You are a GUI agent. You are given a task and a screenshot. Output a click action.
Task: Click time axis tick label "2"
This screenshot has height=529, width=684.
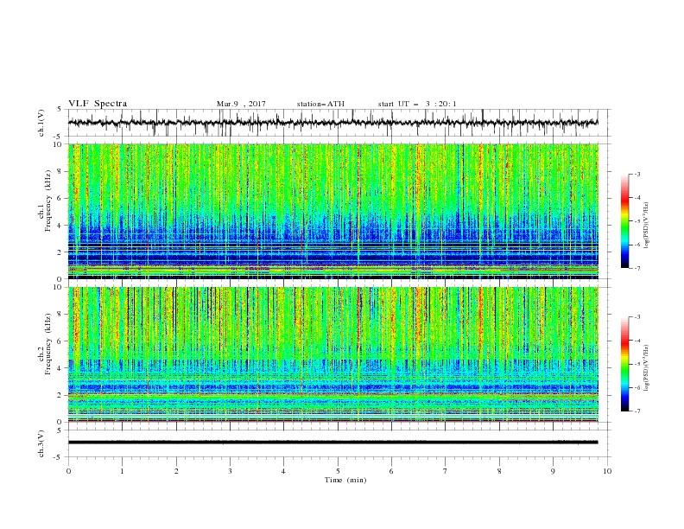(x=176, y=471)
